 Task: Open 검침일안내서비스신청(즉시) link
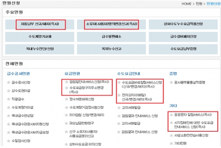pyautogui.click(x=89, y=82)
